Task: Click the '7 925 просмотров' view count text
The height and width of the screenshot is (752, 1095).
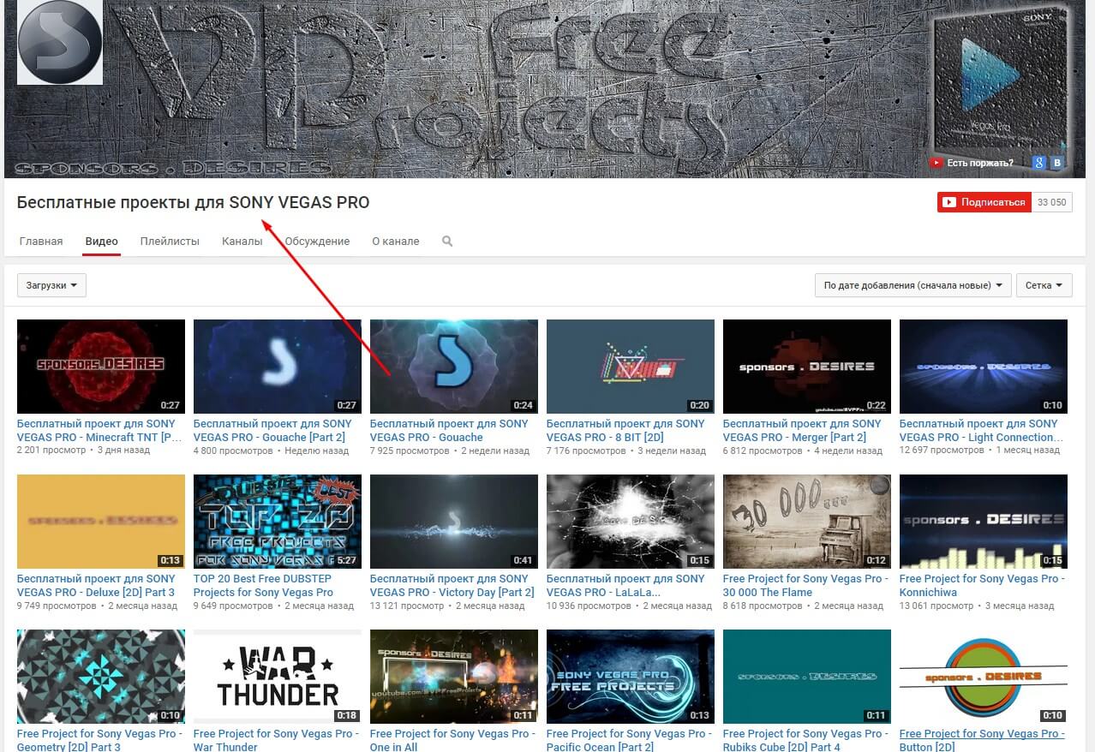Action: (410, 451)
